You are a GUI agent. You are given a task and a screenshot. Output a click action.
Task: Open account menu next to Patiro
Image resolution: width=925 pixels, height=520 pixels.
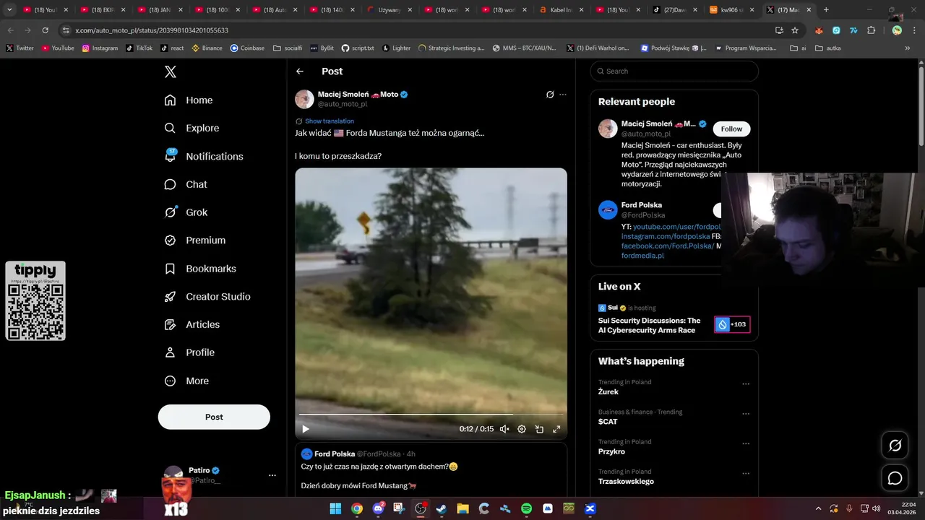coord(272,475)
